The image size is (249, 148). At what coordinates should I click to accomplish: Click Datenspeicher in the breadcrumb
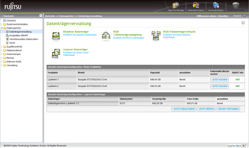point(67,16)
